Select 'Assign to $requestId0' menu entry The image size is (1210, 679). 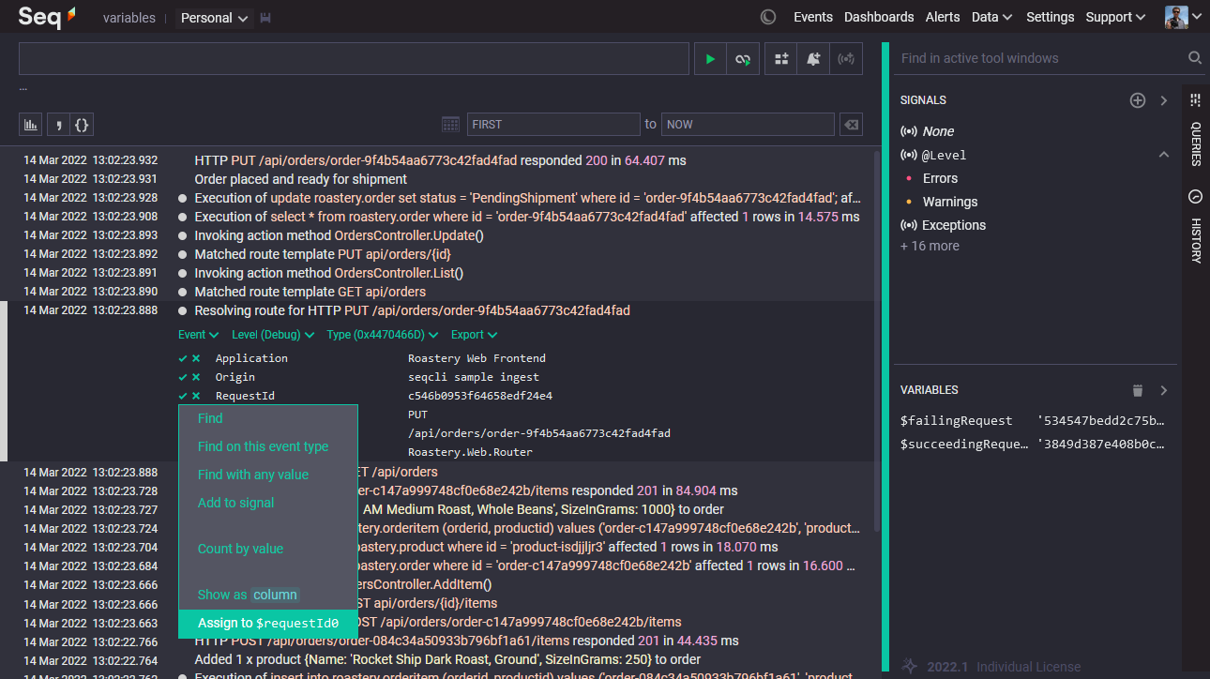coord(267,623)
